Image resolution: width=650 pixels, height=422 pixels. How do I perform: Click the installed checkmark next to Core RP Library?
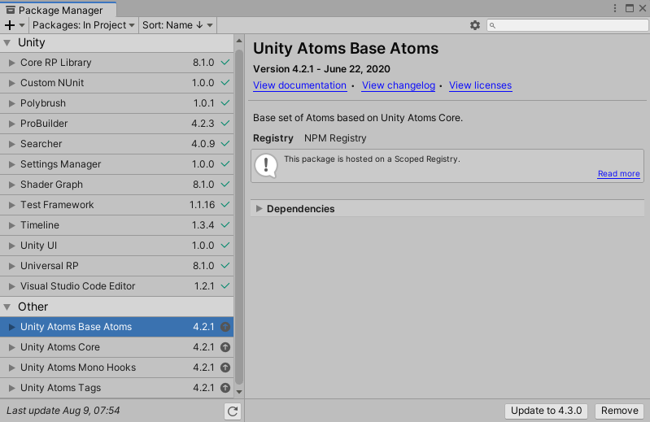[x=225, y=62]
